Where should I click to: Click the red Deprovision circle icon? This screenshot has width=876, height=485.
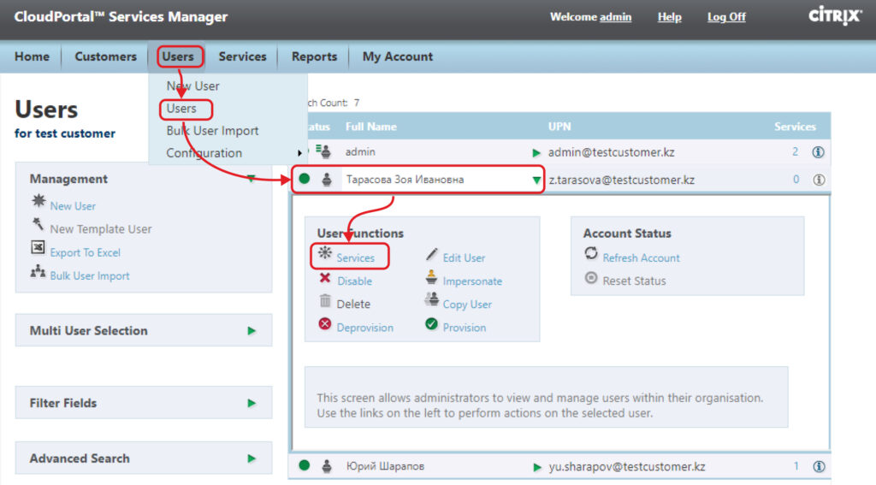325,324
